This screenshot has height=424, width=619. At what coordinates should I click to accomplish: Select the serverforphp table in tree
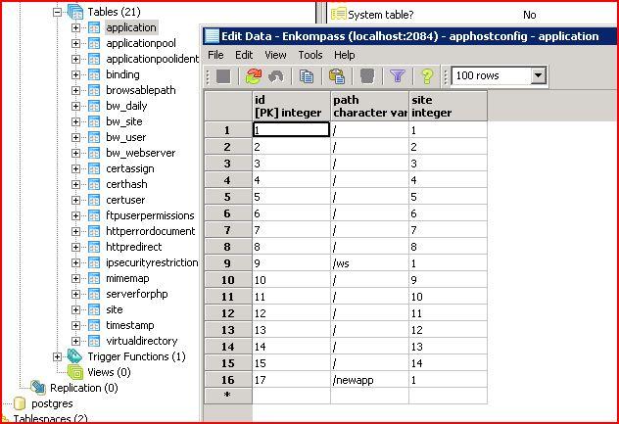point(137,294)
